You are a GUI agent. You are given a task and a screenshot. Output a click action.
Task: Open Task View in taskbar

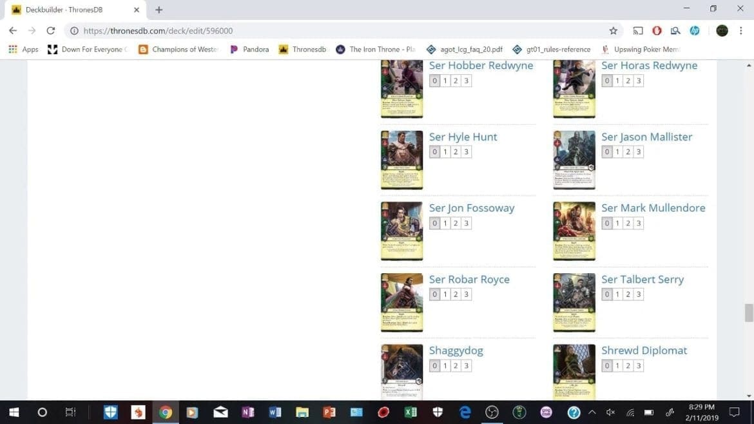coord(70,412)
